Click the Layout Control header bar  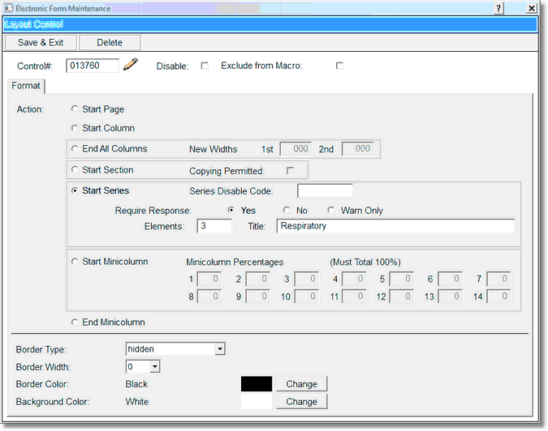pyautogui.click(x=270, y=24)
